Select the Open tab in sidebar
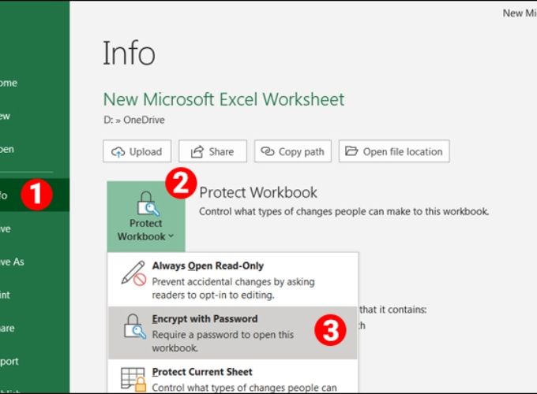Image resolution: width=537 pixels, height=394 pixels. point(35,150)
